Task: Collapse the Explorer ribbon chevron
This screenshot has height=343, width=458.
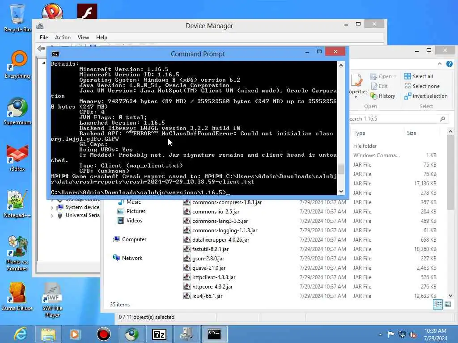Action: pyautogui.click(x=440, y=64)
